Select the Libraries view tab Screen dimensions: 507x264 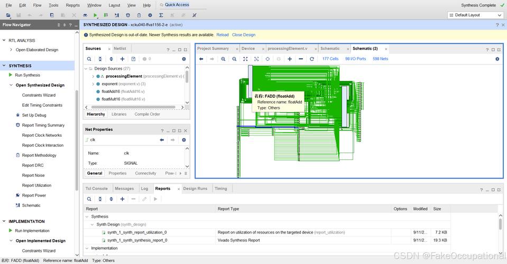pos(119,114)
